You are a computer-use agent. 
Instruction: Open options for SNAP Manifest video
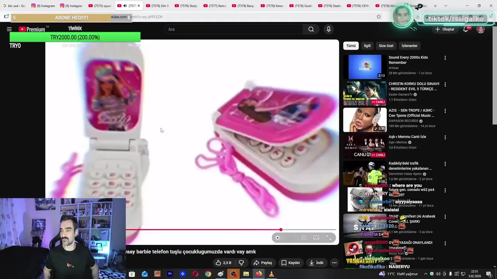pyautogui.click(x=445, y=217)
